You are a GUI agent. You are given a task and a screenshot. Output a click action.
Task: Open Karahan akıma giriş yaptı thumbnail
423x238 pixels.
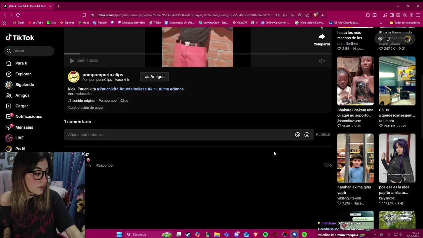click(355, 158)
